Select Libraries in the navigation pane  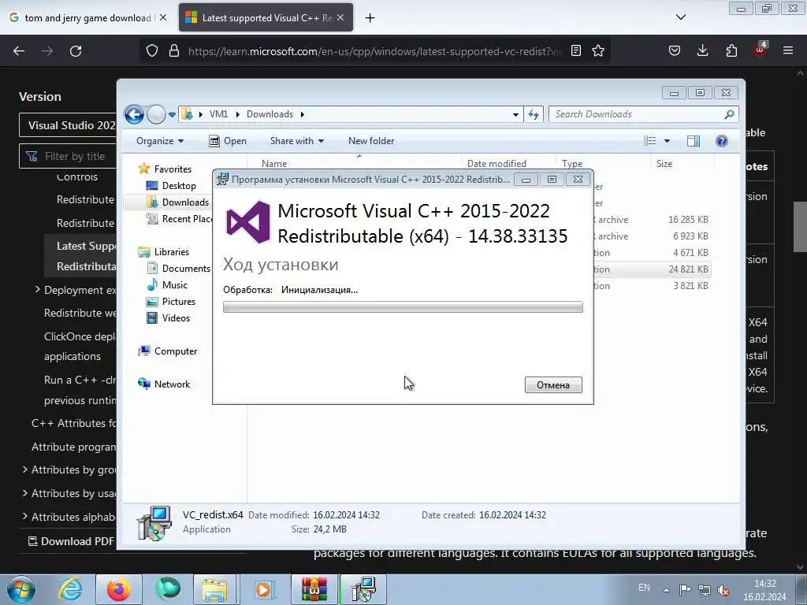tap(171, 252)
